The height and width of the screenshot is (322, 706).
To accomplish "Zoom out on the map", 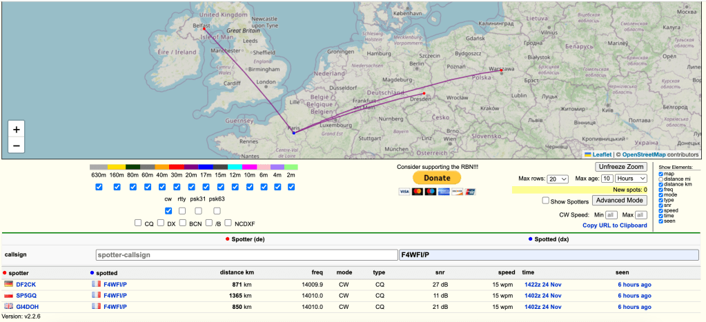I will [x=17, y=145].
